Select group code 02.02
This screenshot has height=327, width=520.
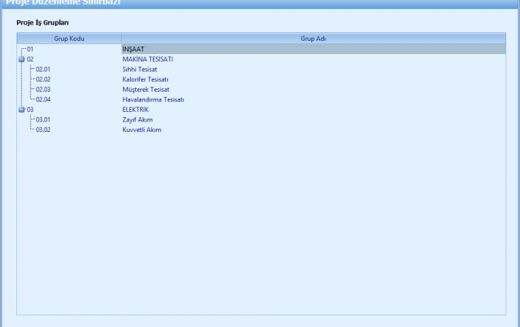(43, 79)
